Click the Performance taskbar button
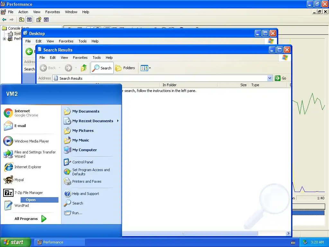 60,242
